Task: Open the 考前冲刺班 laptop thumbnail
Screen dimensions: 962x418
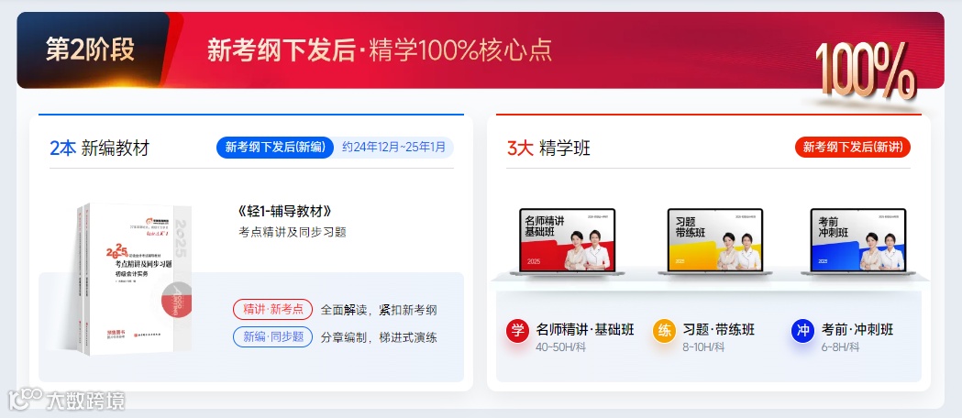Action: coord(858,241)
